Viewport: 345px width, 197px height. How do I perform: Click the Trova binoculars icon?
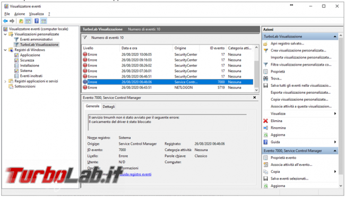click(265, 78)
